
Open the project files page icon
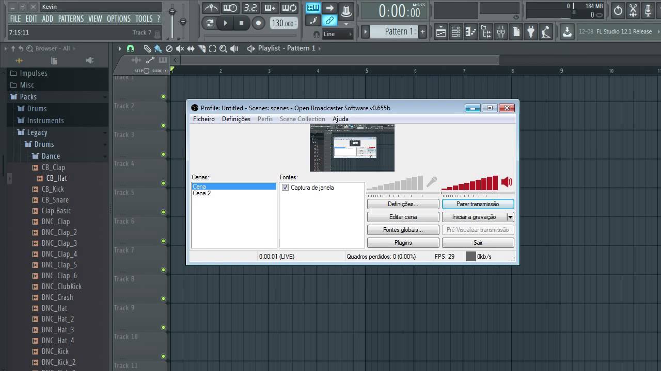tap(516, 32)
